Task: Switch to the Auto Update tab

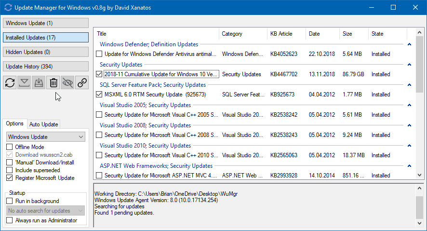Action: [x=43, y=124]
